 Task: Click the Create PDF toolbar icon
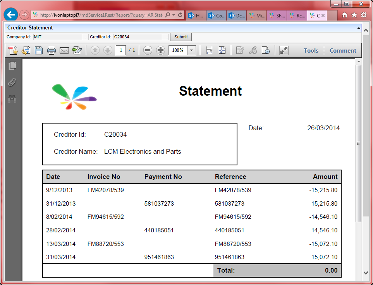[13, 50]
